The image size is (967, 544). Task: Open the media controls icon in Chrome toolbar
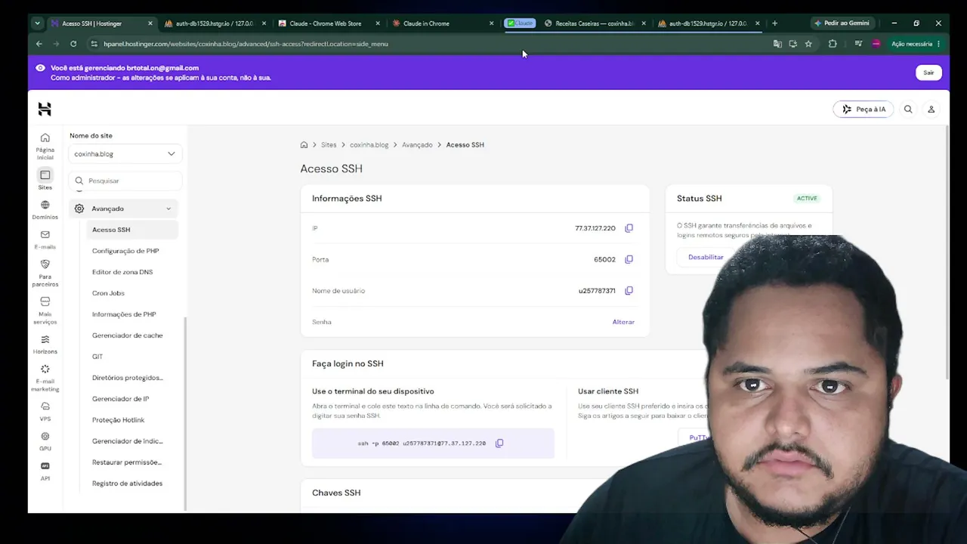pyautogui.click(x=858, y=44)
